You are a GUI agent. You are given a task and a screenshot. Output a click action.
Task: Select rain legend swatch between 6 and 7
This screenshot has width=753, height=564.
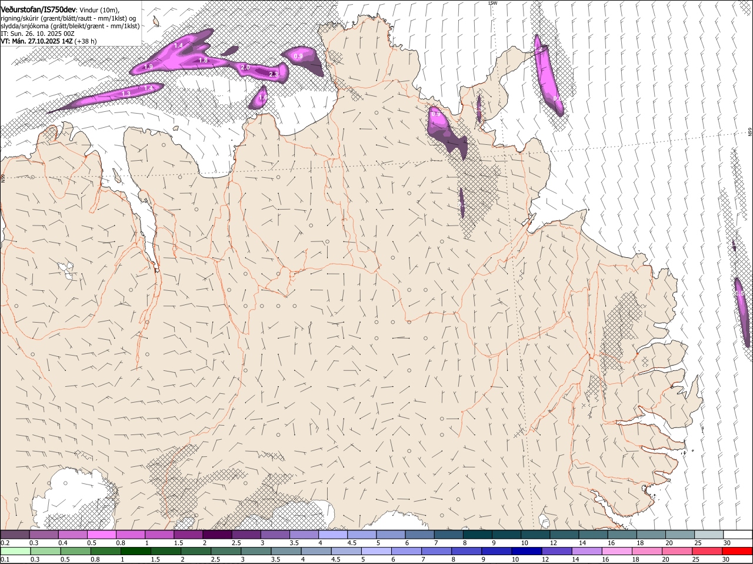[x=408, y=552]
